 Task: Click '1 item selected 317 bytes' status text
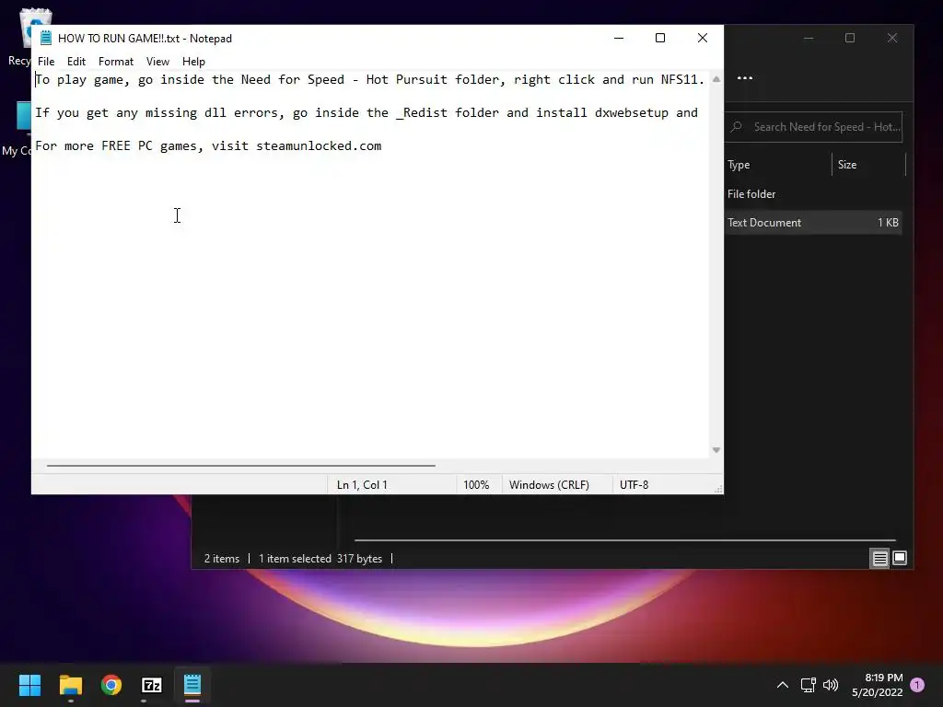click(320, 559)
